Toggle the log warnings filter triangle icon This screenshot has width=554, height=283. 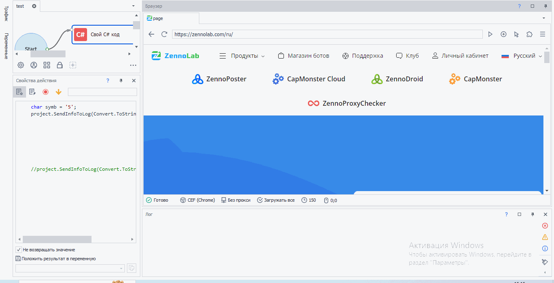pyautogui.click(x=545, y=237)
